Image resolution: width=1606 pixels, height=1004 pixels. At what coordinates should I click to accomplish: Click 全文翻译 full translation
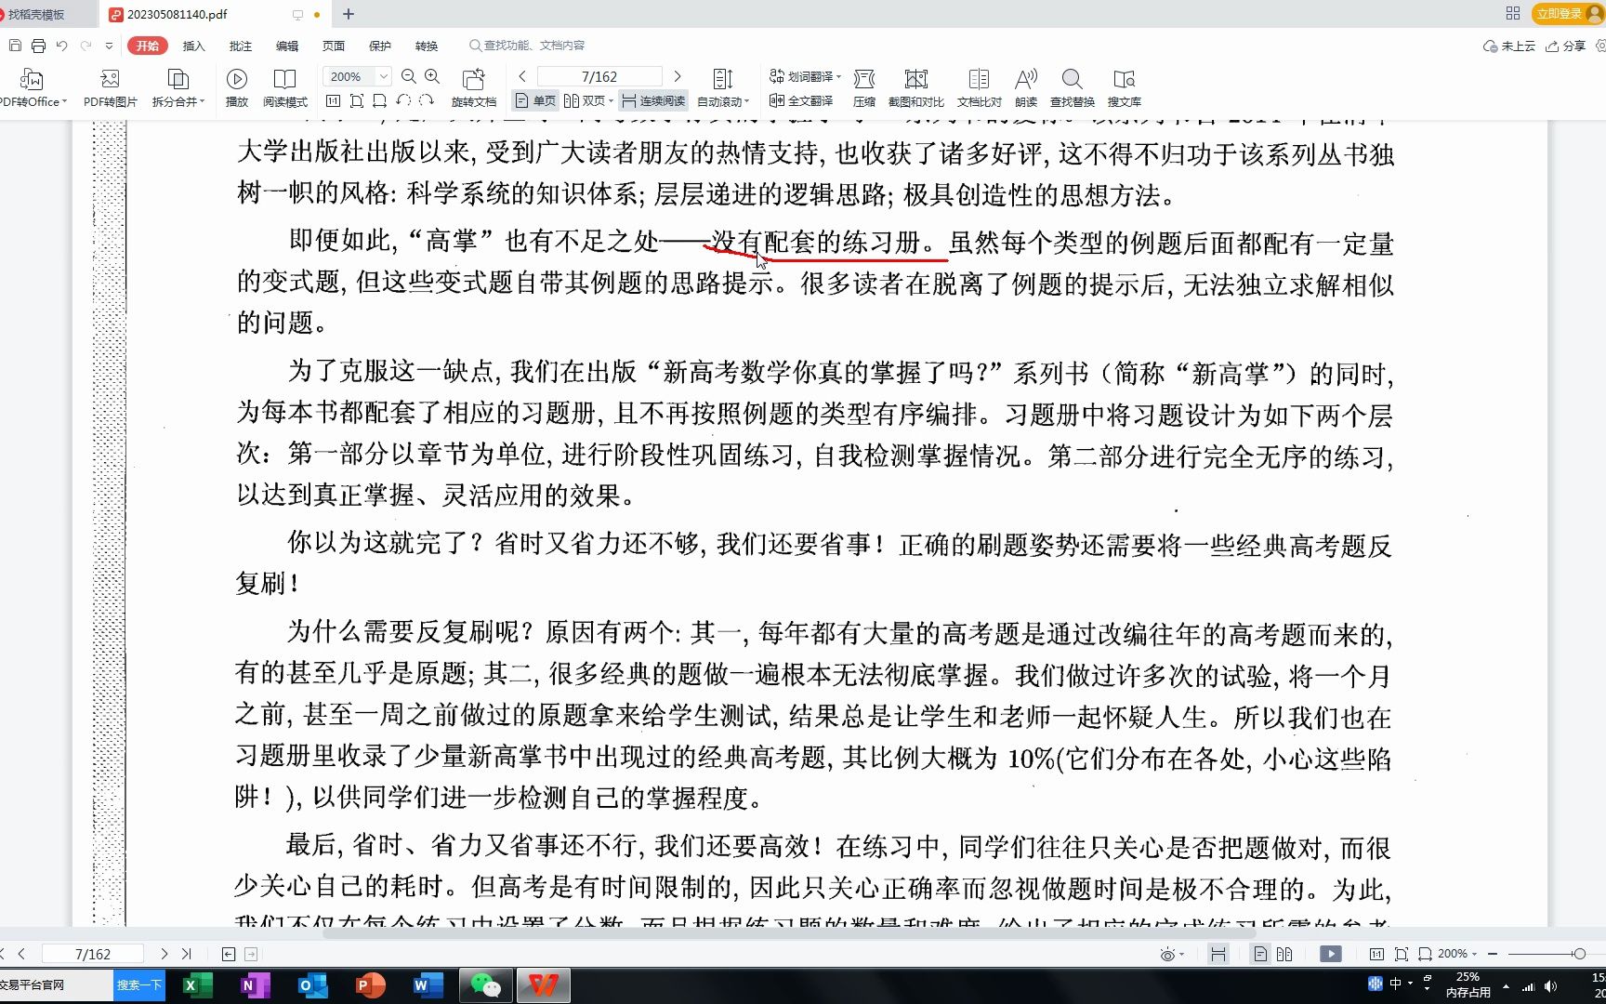[x=801, y=100]
